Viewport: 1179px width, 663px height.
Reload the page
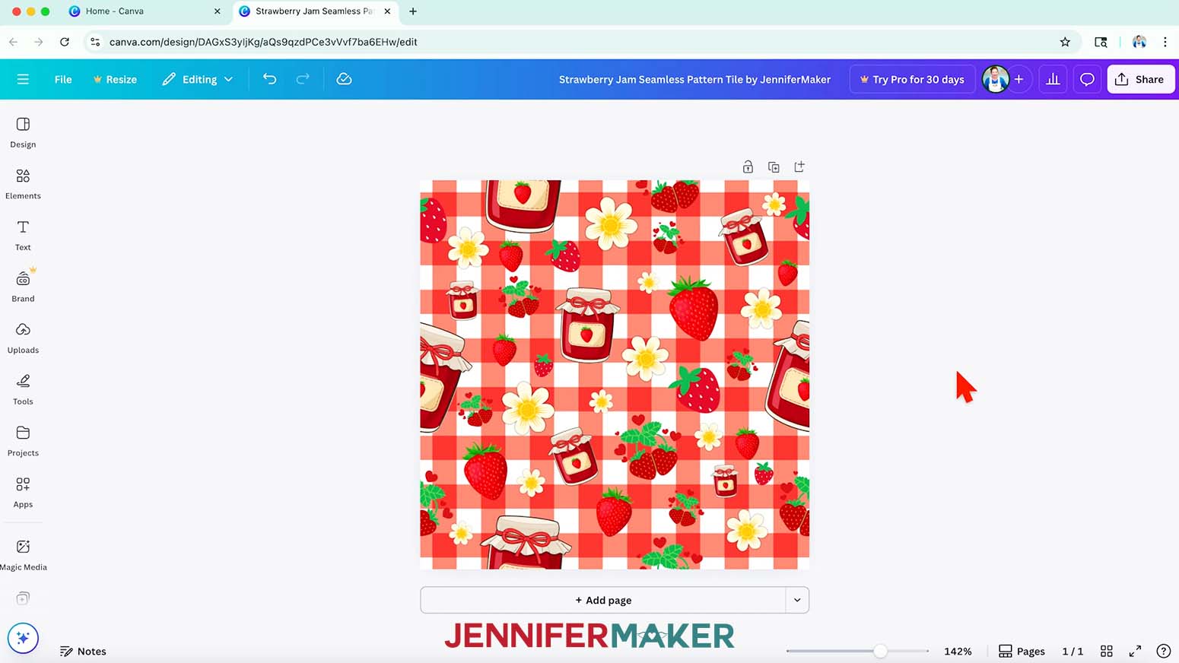pos(65,42)
